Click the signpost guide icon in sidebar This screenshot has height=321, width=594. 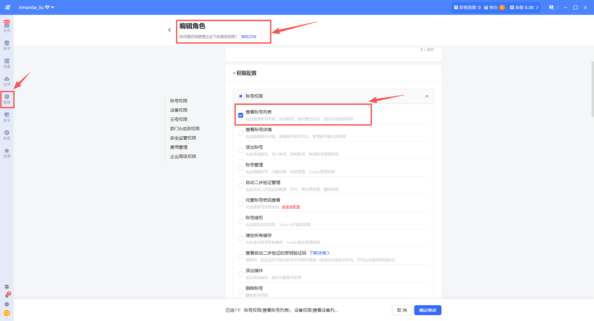tap(6, 287)
